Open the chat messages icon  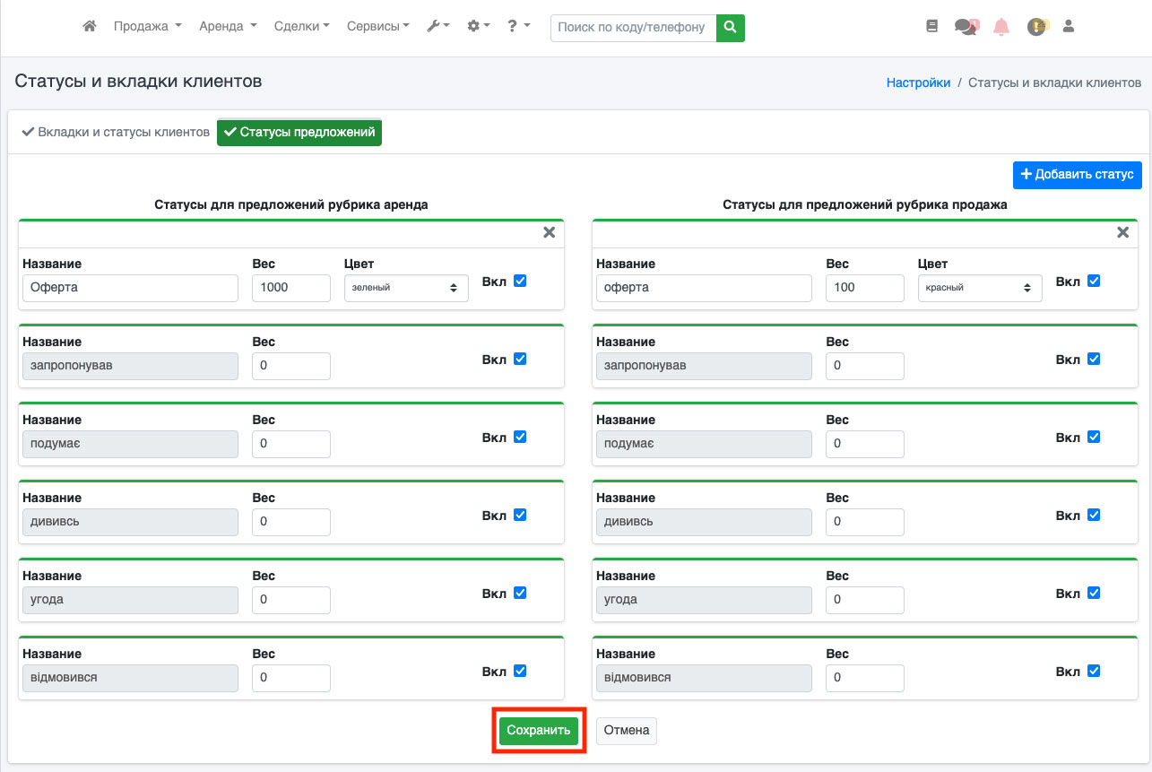click(x=966, y=27)
